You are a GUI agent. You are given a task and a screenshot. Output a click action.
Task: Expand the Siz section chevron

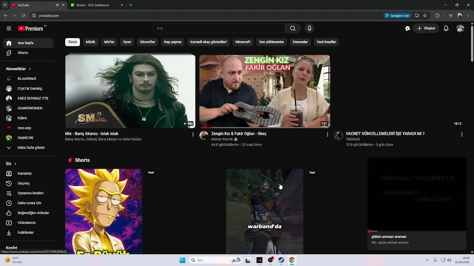pos(15,164)
